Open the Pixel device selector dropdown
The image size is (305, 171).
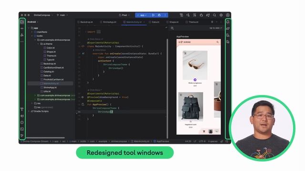pos(124,15)
